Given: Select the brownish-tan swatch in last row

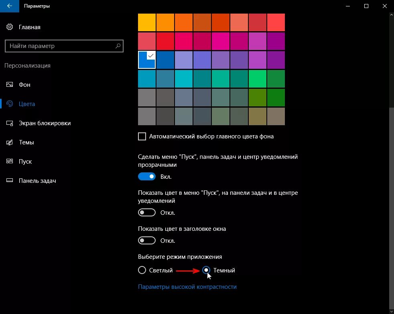Looking at the screenshot, I should pos(276,116).
